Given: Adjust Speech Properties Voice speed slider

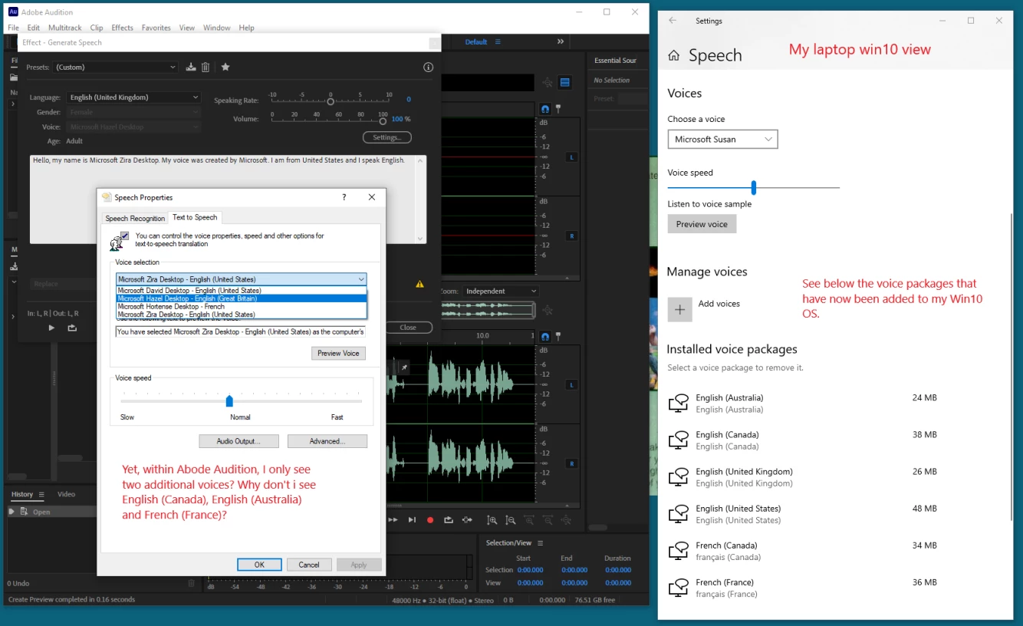Looking at the screenshot, I should pyautogui.click(x=229, y=401).
